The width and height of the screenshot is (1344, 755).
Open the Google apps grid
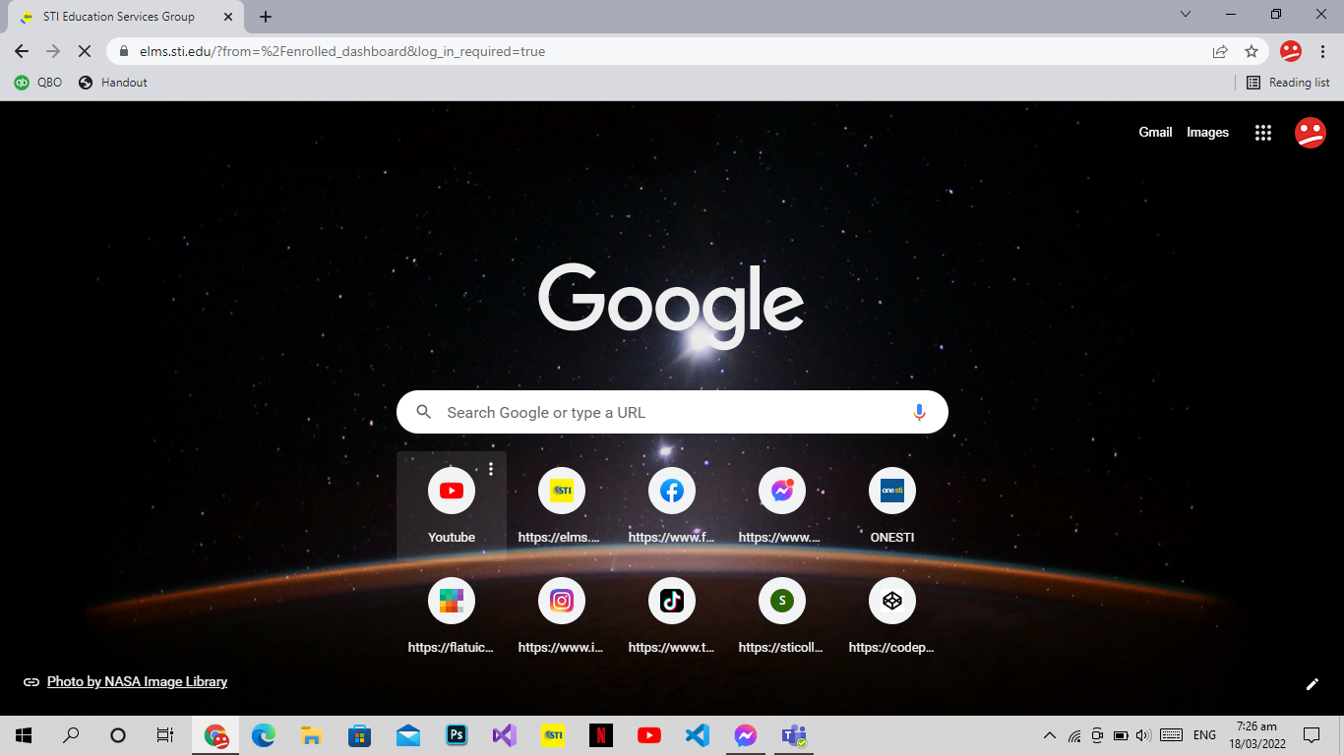tap(1263, 133)
